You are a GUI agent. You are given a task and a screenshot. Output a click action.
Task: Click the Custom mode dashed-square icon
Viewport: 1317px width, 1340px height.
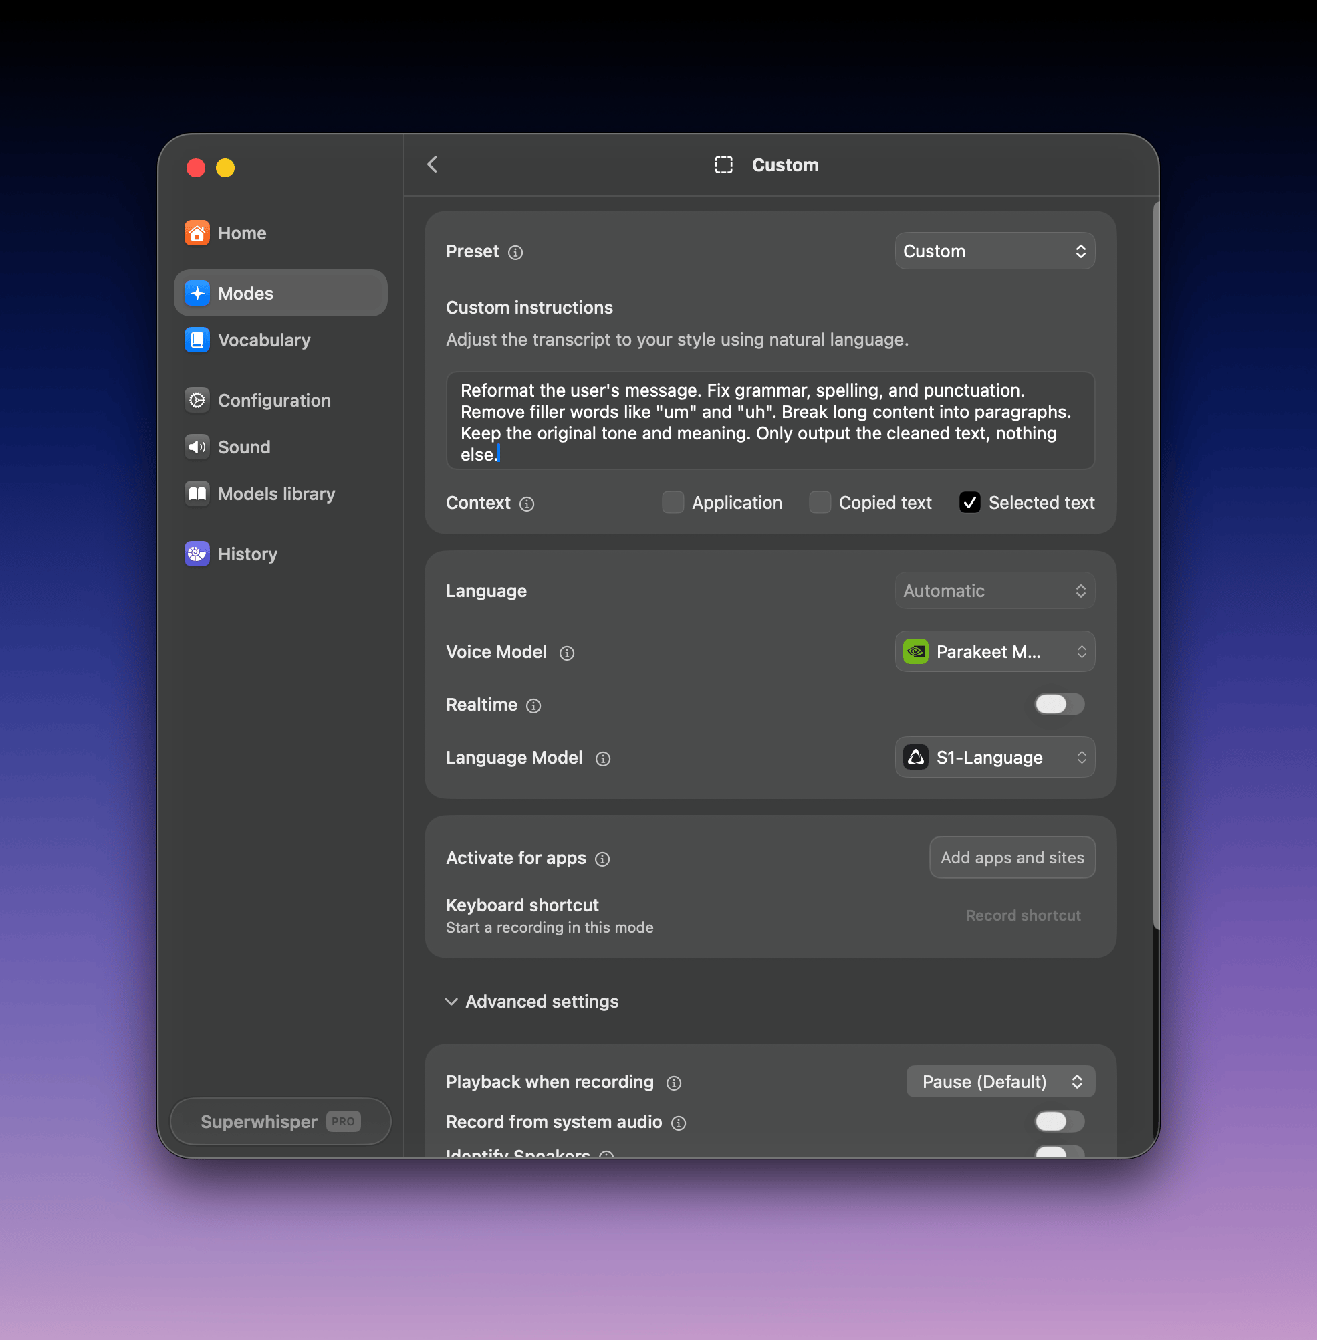click(723, 164)
